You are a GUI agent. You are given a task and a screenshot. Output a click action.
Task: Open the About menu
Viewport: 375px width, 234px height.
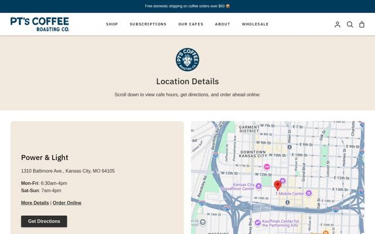[223, 25]
